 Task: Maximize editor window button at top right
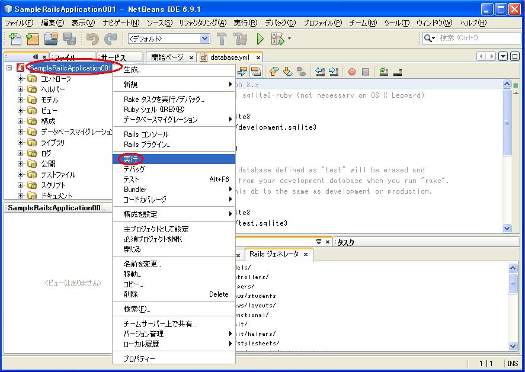pos(515,56)
